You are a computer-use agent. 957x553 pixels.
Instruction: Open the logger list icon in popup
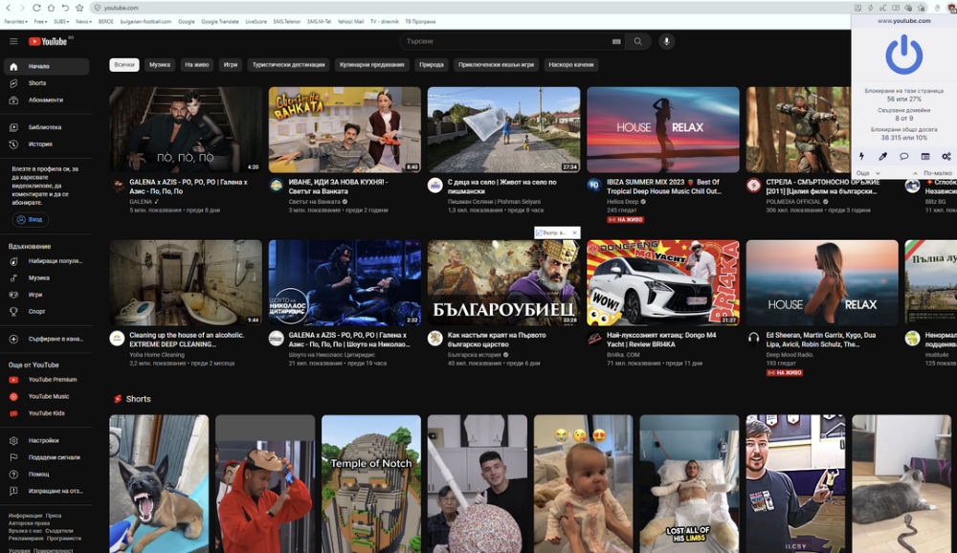point(925,156)
